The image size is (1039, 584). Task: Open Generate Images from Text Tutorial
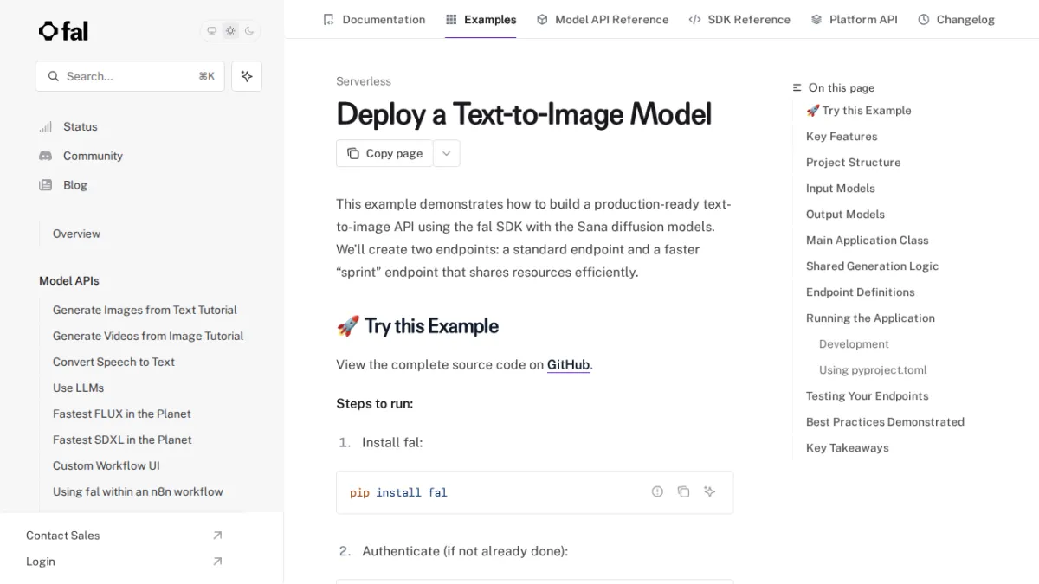tap(145, 310)
